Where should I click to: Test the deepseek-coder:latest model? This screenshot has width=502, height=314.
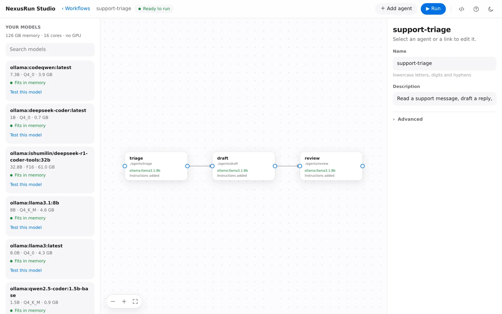click(x=26, y=135)
